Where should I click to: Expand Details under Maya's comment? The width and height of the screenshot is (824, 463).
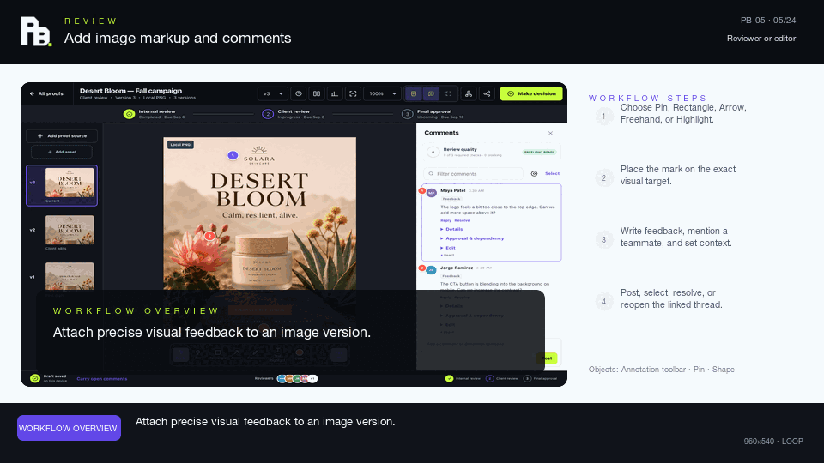click(x=451, y=230)
